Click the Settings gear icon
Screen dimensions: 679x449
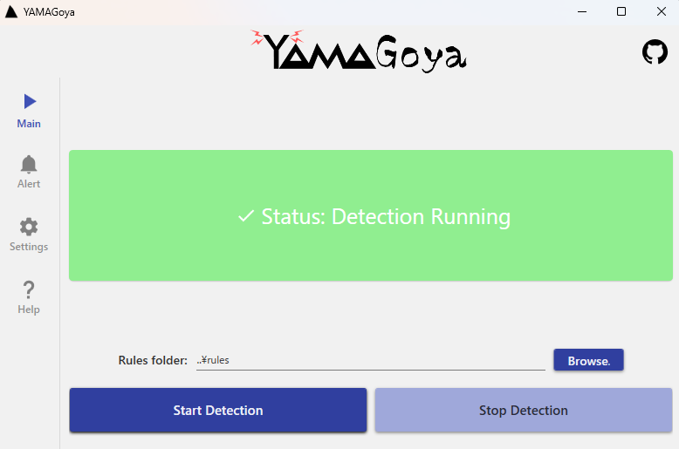[x=29, y=227]
